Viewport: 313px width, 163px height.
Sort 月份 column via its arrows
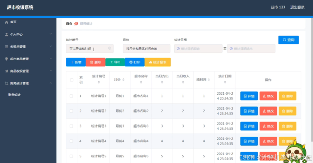click(123, 80)
